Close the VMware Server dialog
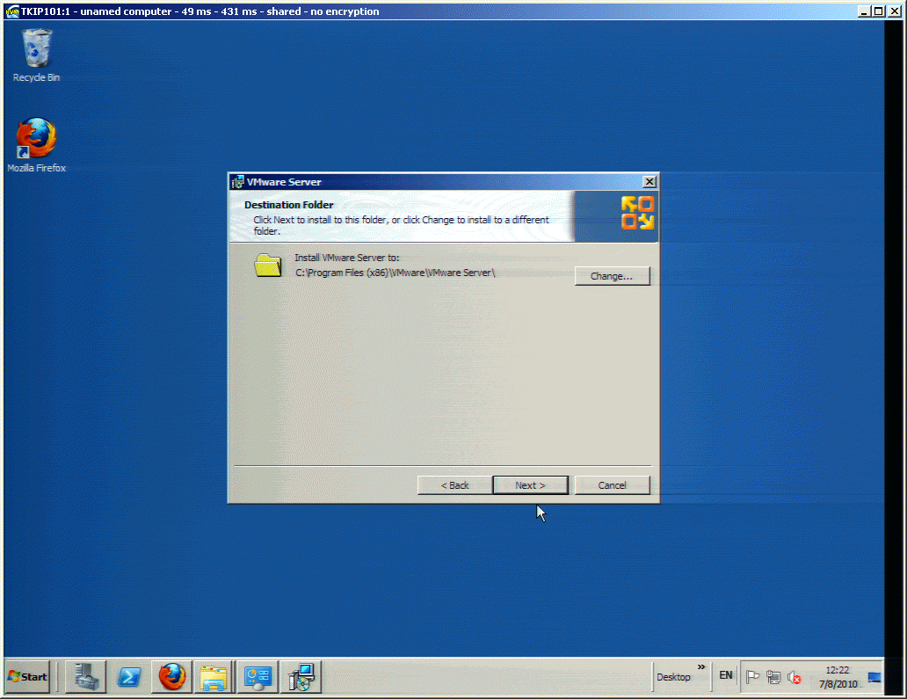This screenshot has height=699, width=907. 649,182
